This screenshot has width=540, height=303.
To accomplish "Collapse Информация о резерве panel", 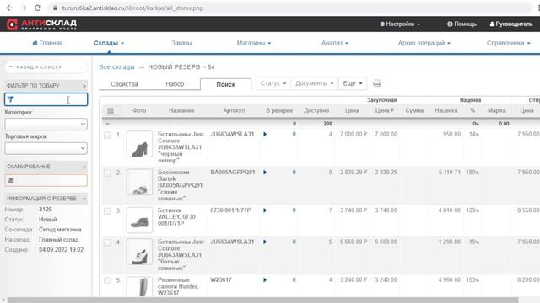I will (x=84, y=199).
